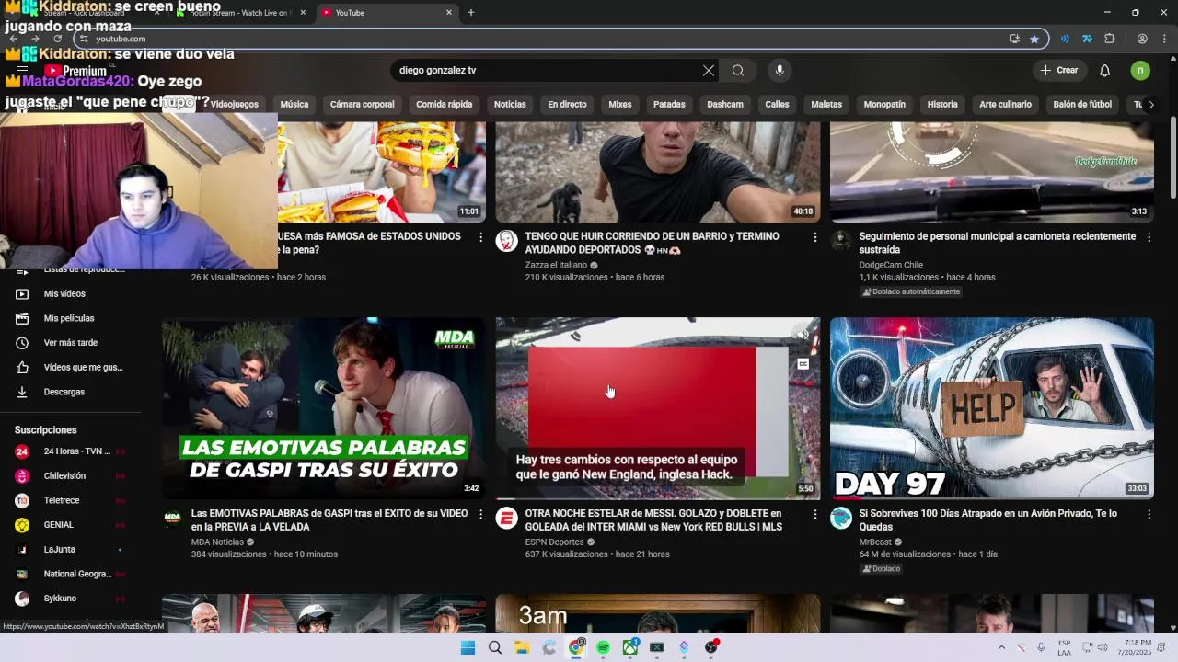This screenshot has height=662, width=1178.
Task: Click the blue sound-wave extension icon
Action: pos(1065,39)
